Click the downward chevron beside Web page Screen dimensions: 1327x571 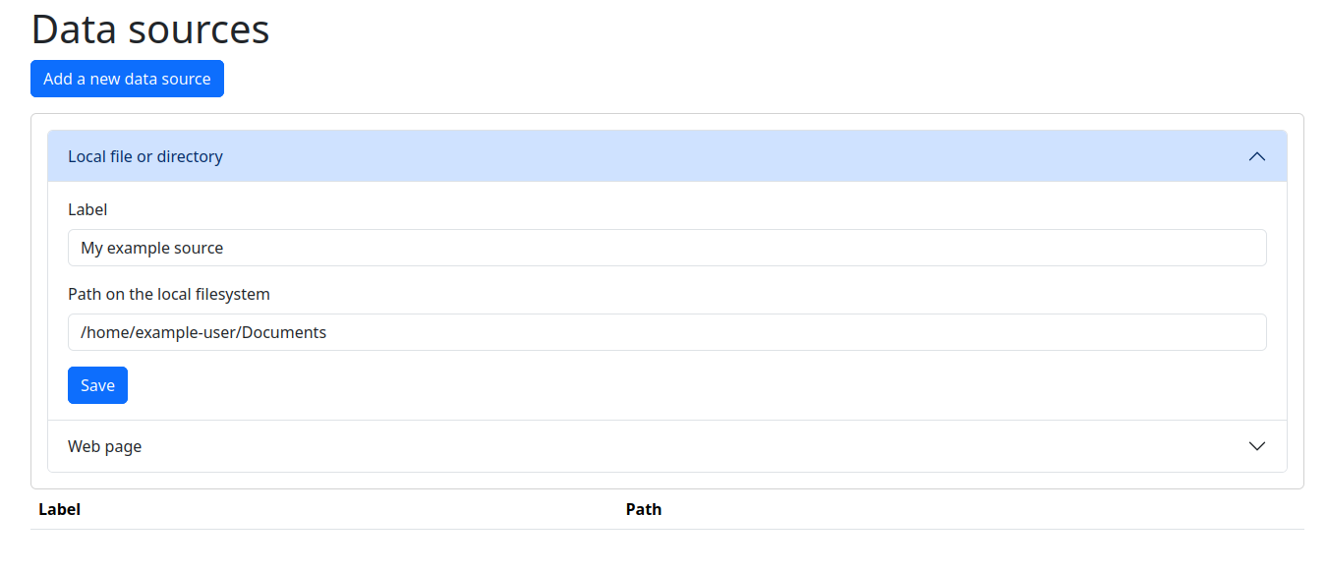tap(1256, 446)
